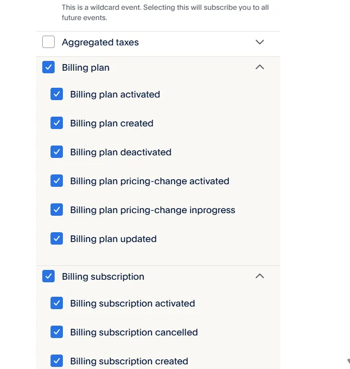Collapse the Billing plan section chevron

[260, 67]
